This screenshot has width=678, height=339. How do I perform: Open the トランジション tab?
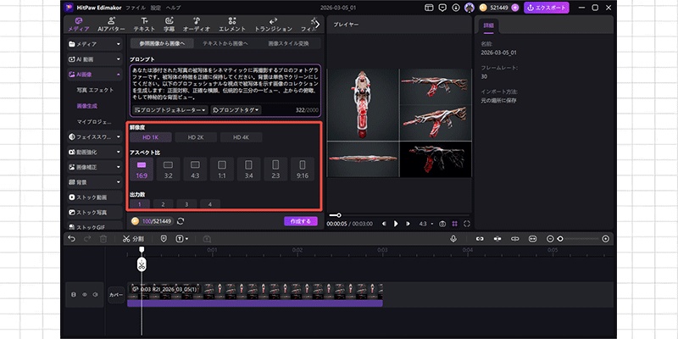(273, 25)
